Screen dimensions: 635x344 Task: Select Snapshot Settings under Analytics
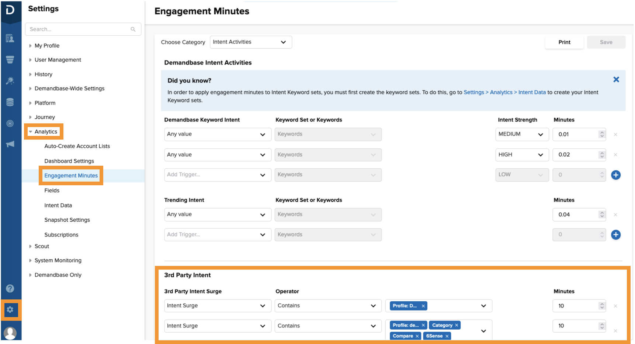(x=67, y=220)
